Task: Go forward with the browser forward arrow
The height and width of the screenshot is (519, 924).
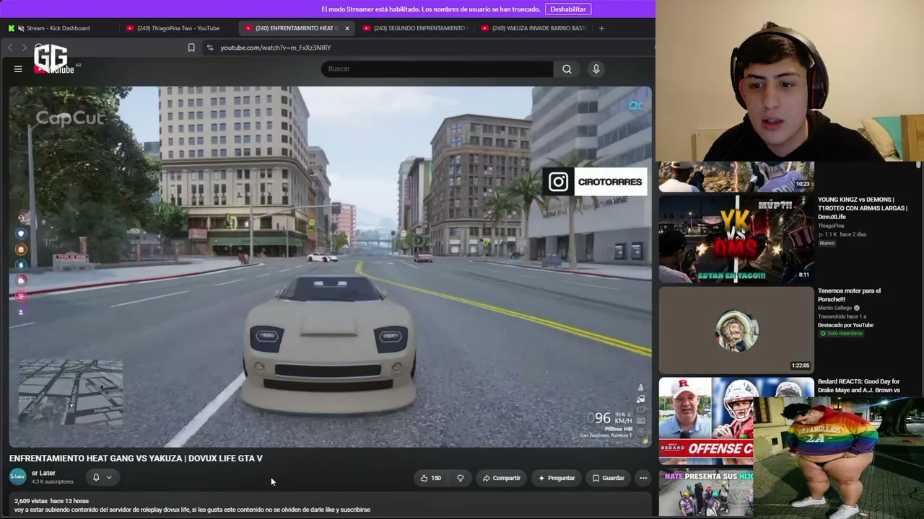Action: tap(24, 48)
